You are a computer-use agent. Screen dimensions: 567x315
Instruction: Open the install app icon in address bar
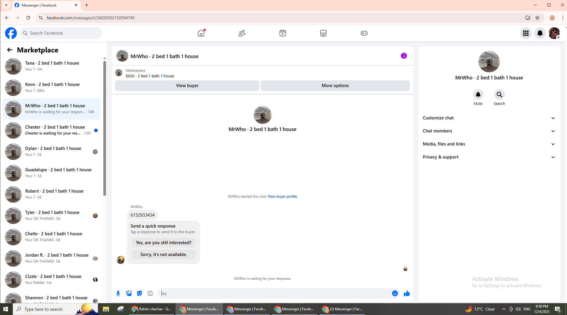528,18
